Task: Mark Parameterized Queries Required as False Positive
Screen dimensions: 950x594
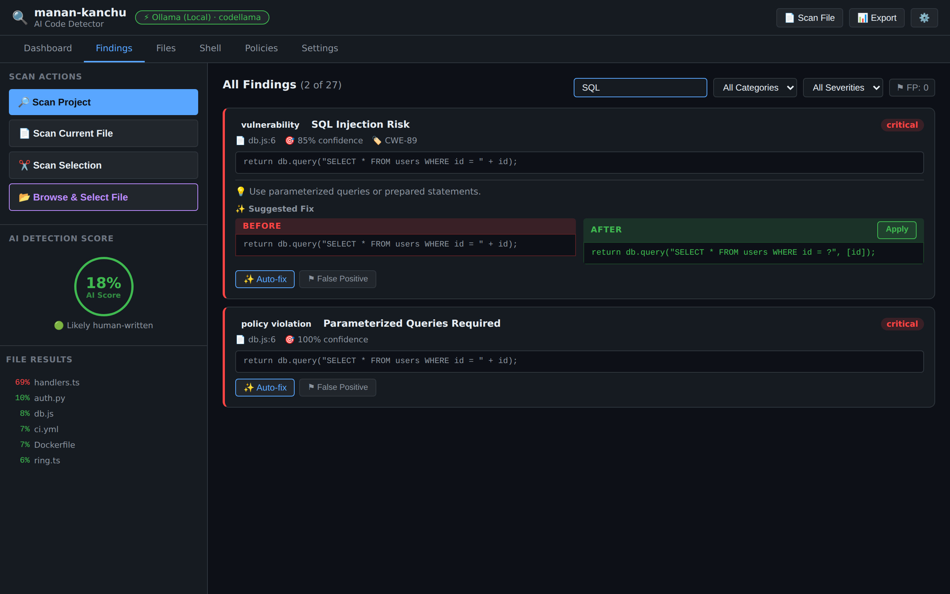Action: pos(337,387)
